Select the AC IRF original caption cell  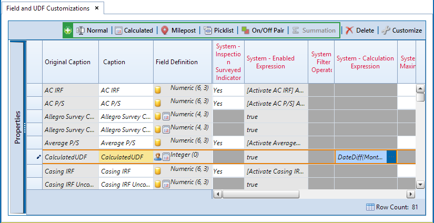click(70, 90)
